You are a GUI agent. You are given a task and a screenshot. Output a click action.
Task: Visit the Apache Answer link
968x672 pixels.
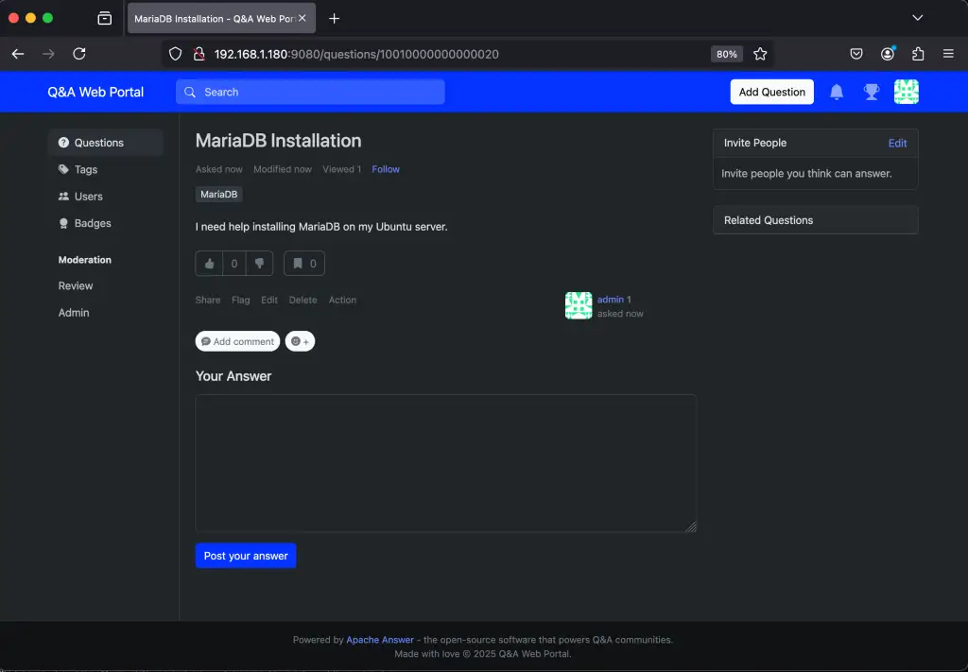[x=379, y=639]
